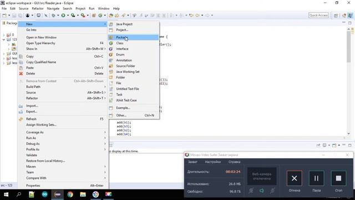Select Folder in the New submenu
The image size is (355, 200).
(x=133, y=77)
